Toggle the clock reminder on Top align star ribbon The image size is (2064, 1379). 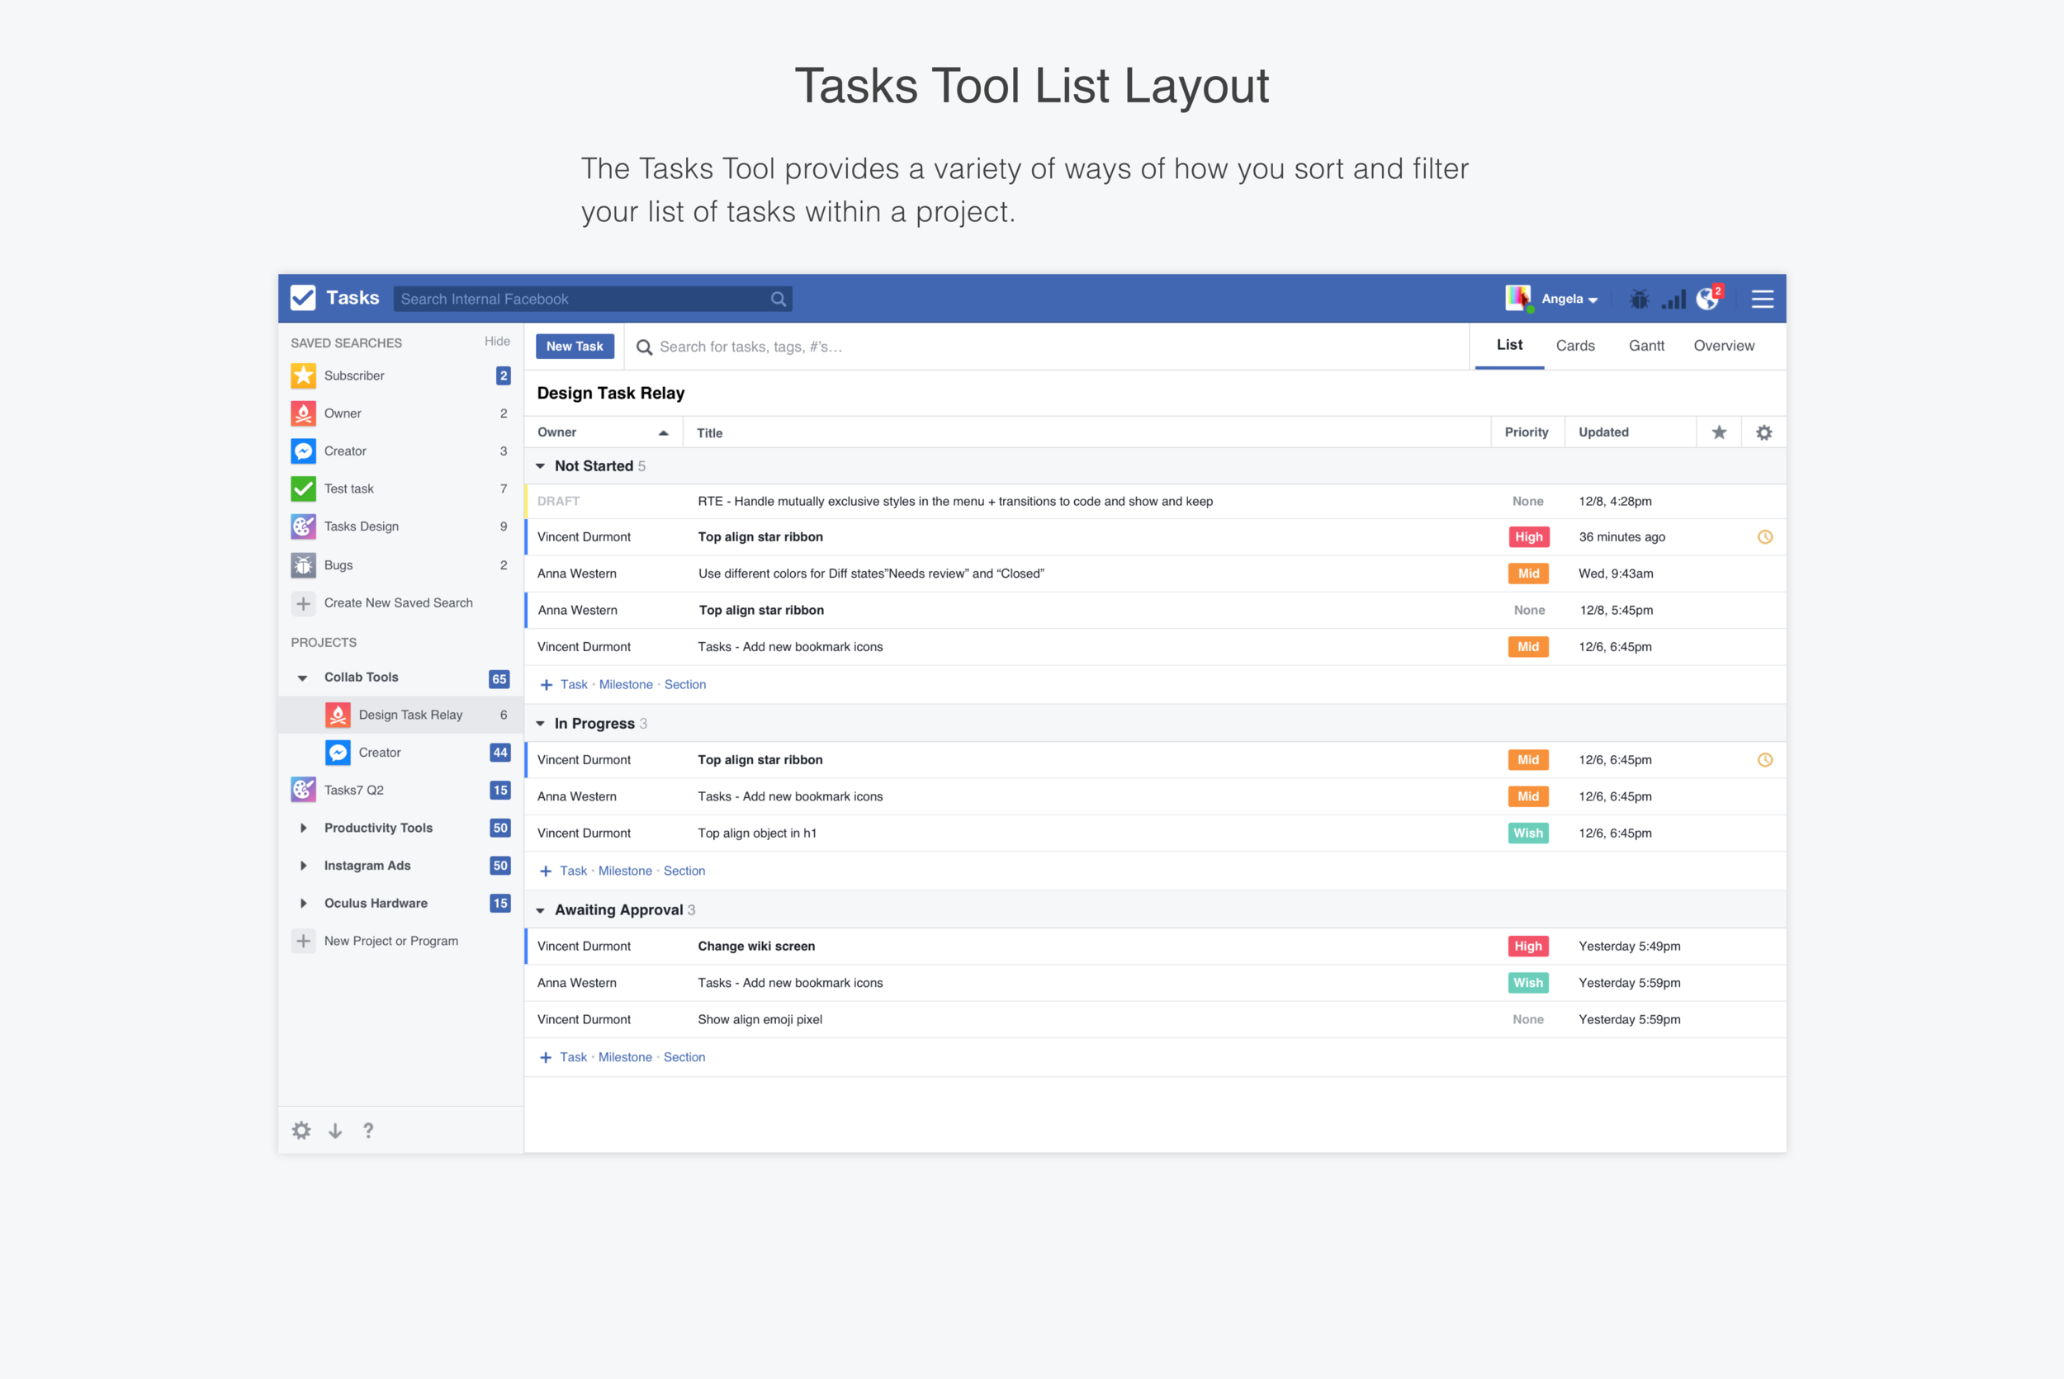point(1765,536)
